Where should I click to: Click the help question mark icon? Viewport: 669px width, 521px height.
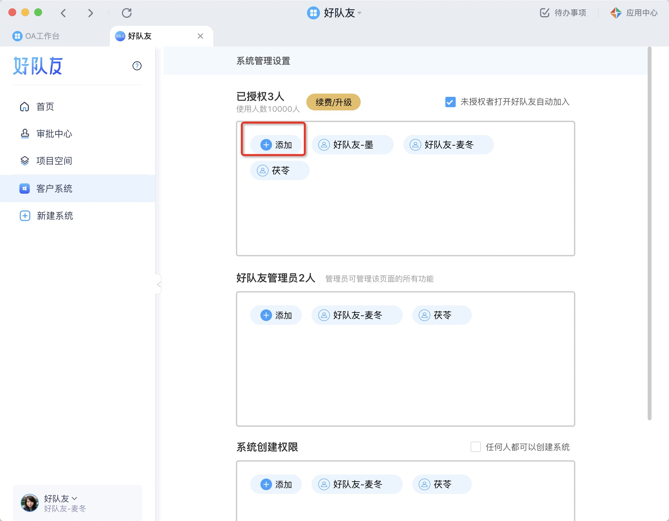pos(137,66)
